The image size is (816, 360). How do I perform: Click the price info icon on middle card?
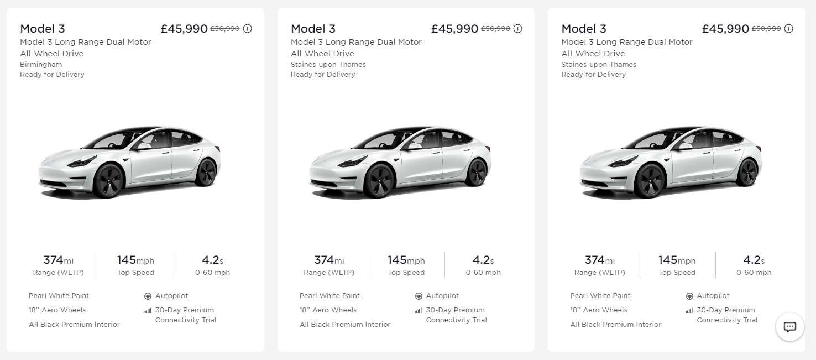[518, 29]
